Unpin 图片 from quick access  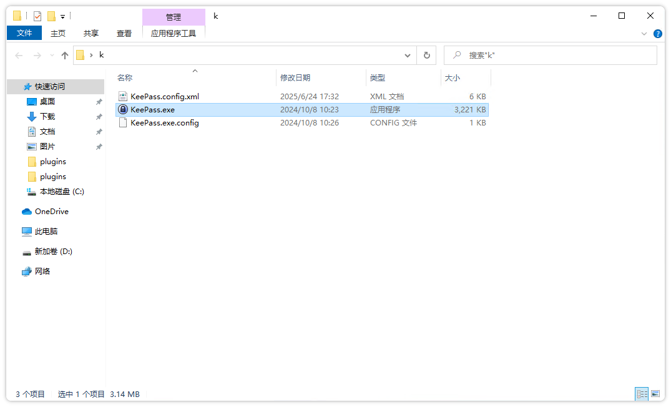pyautogui.click(x=99, y=146)
